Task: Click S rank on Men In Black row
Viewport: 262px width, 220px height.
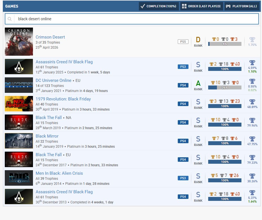Action: (x=198, y=176)
